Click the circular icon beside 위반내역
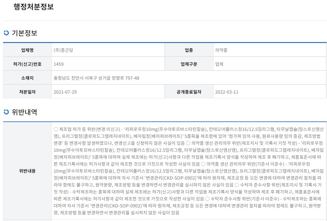Image resolution: width=327 pixels, height=221 pixels. point(6,112)
